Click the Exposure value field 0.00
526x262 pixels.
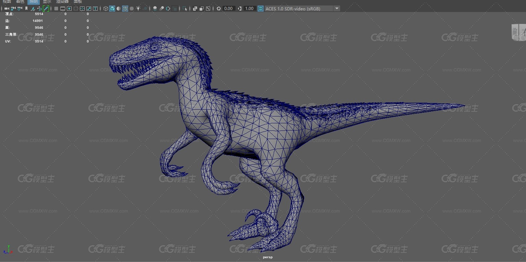[229, 9]
